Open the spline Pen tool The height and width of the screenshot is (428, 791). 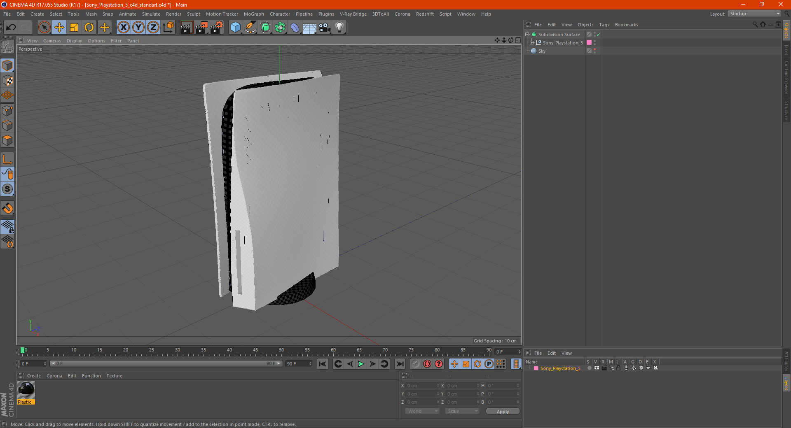coord(250,28)
